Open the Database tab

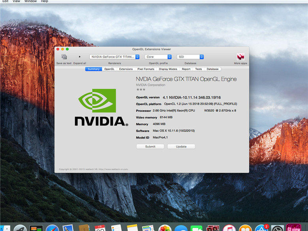[x=212, y=69]
